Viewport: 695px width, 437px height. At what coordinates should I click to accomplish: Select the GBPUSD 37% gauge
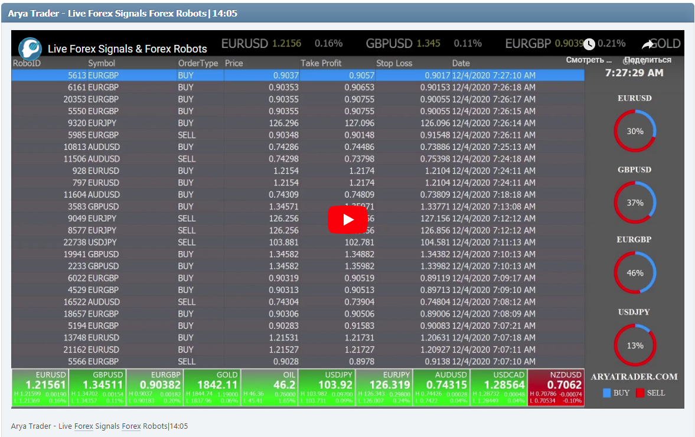pos(634,202)
